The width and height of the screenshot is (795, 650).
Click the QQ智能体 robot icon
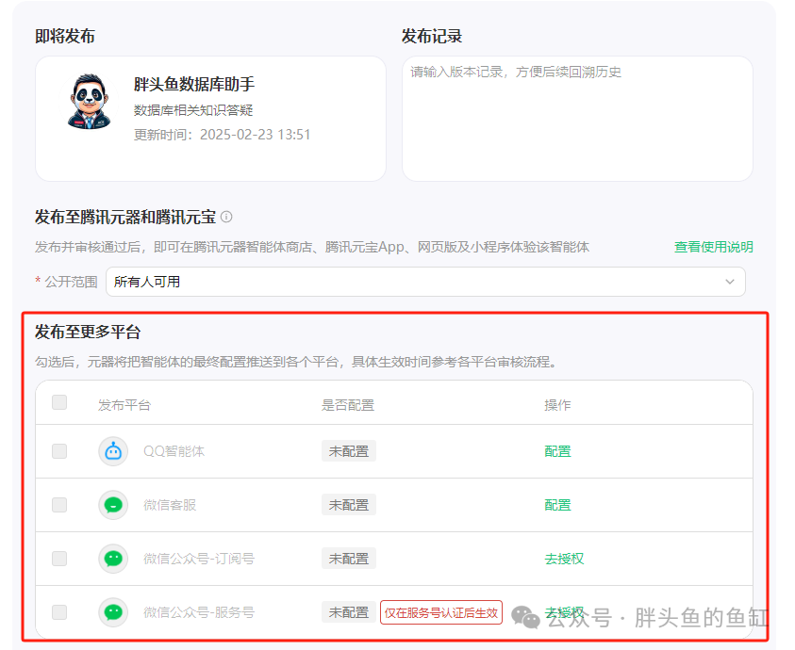click(x=113, y=451)
